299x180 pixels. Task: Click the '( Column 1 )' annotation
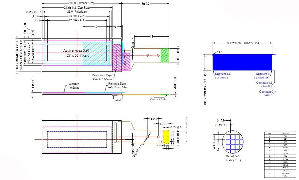221,78
